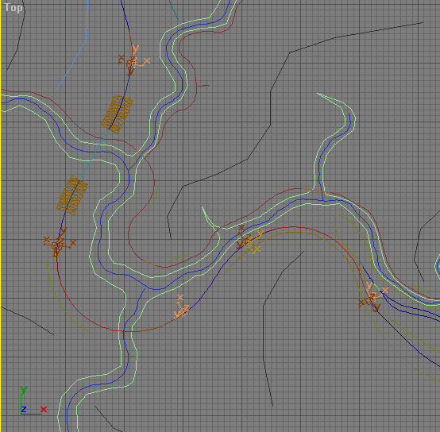Screen dimensions: 440x432
Task: Select short red stub branching off brown contour
Action: [x=203, y=86]
